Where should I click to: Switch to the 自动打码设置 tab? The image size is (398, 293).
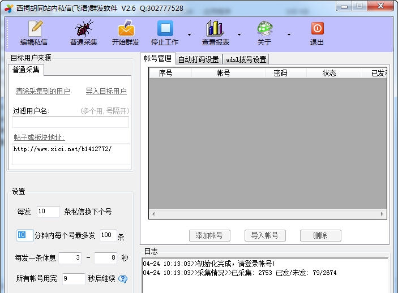(x=198, y=59)
